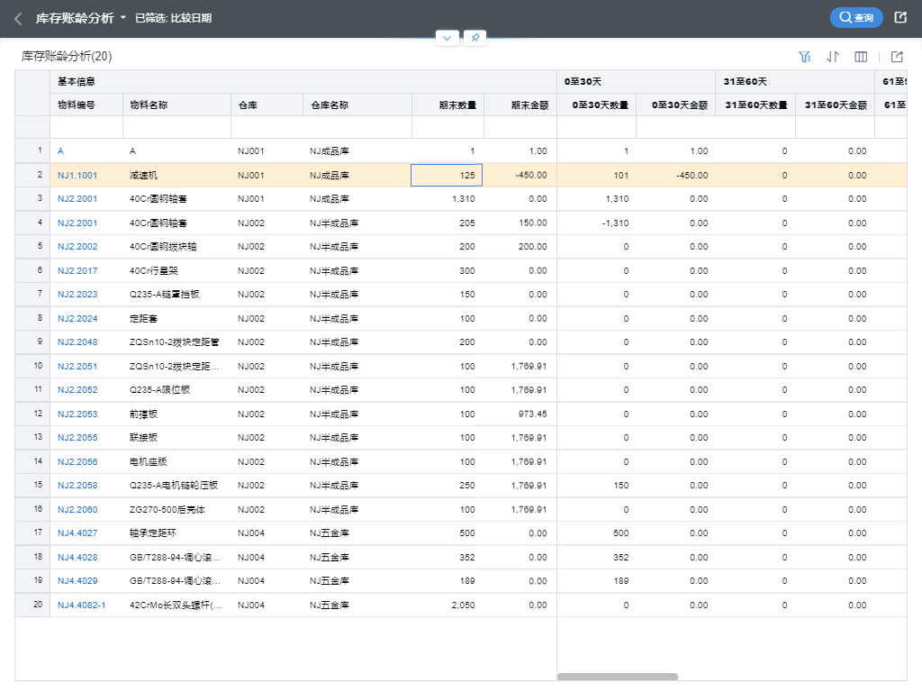922x692 pixels.
Task: Select the 期末金额 cell showing 973.45
Action: (520, 414)
